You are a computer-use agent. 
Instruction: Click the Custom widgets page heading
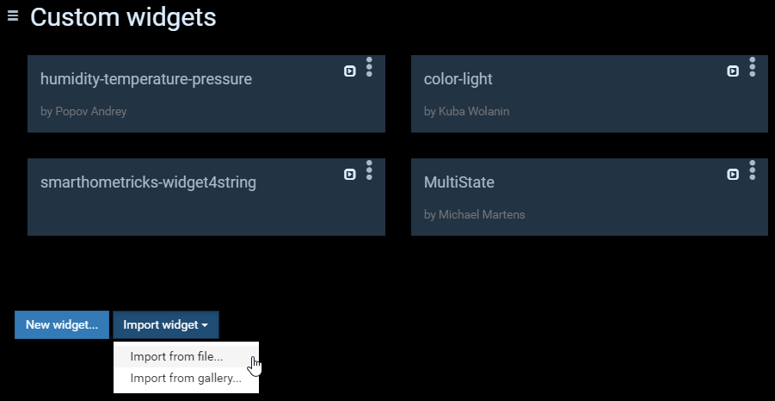123,16
